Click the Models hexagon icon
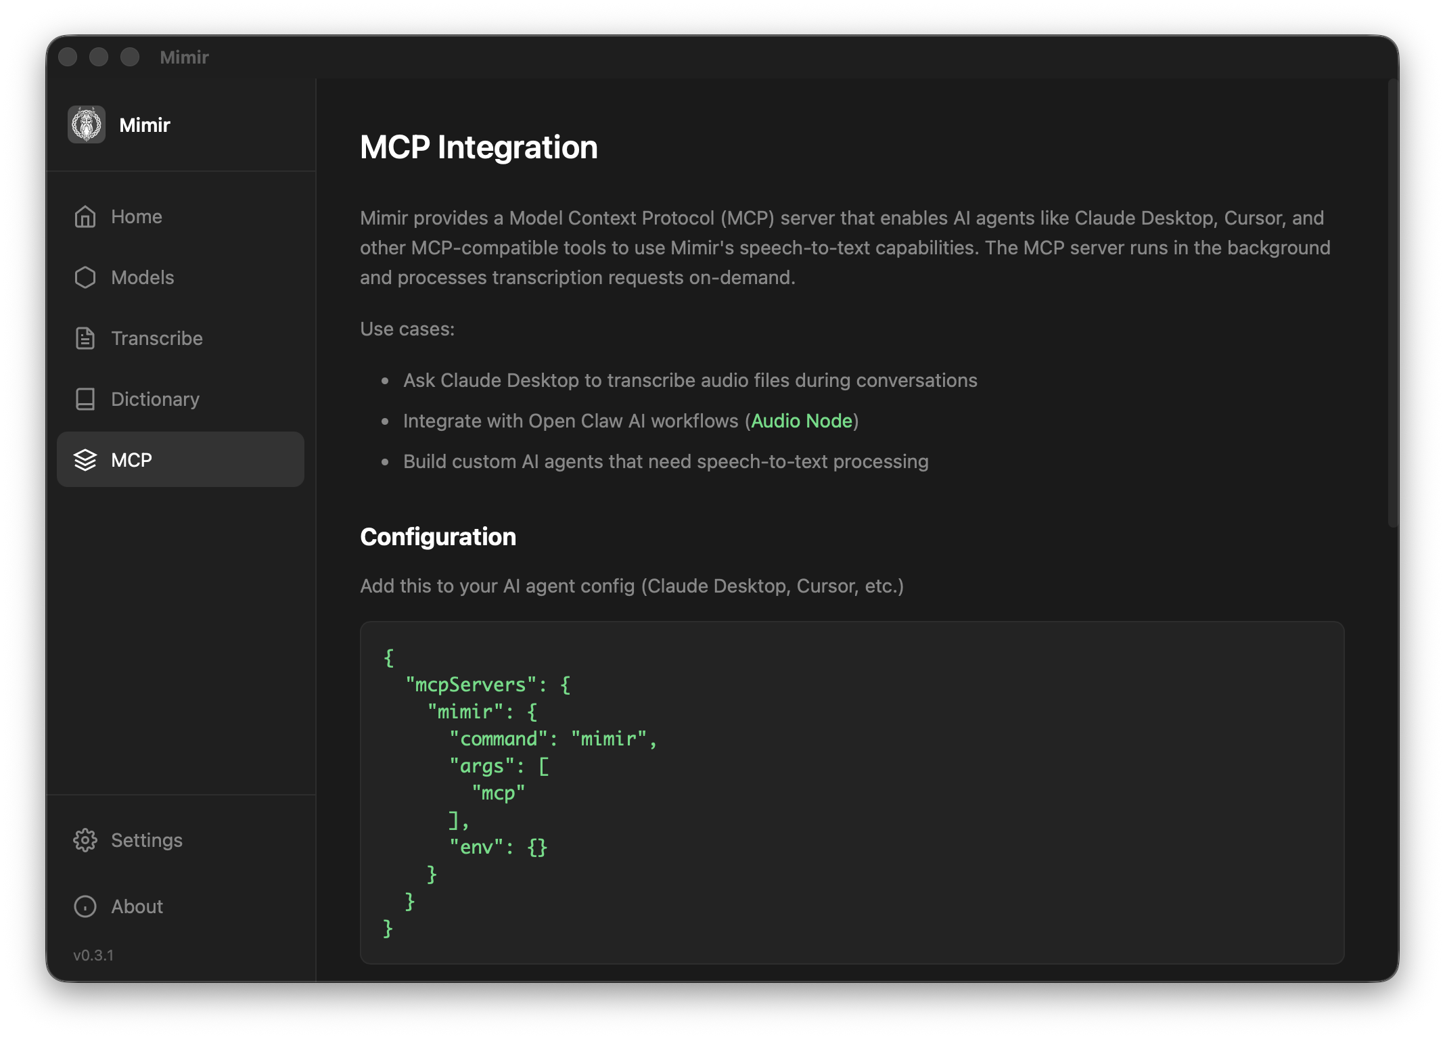Image resolution: width=1445 pixels, height=1039 pixels. point(85,277)
